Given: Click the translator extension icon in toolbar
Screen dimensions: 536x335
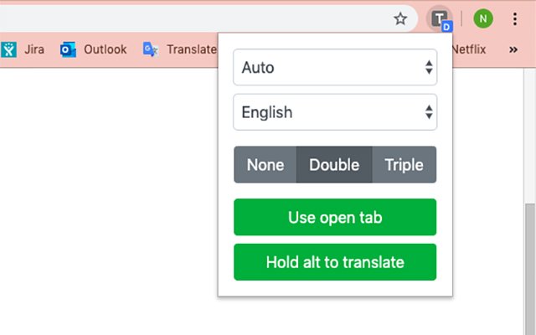Looking at the screenshot, I should (440, 18).
